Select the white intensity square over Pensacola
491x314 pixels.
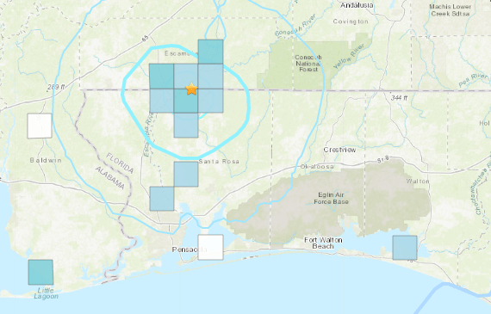(x=211, y=247)
